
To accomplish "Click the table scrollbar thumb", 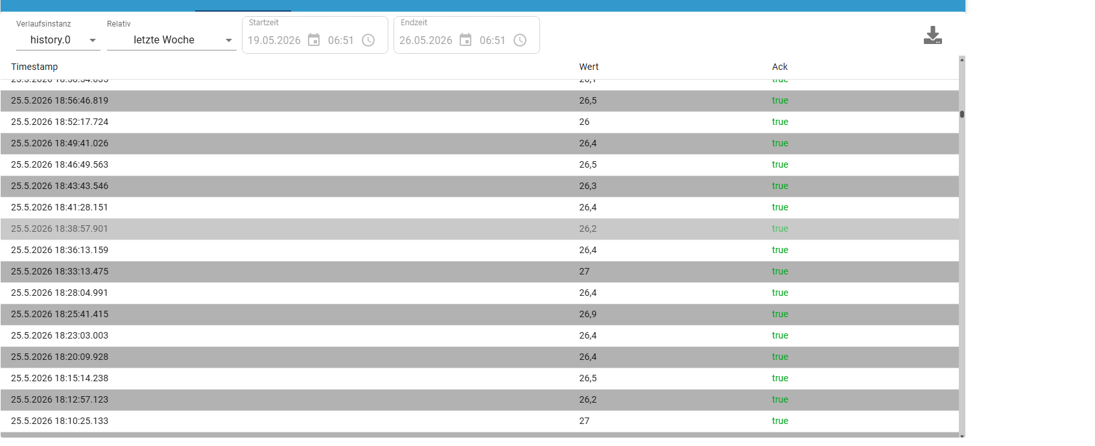I will (962, 114).
